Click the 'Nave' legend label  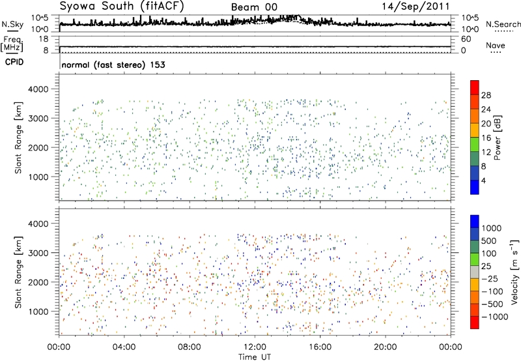[496, 45]
